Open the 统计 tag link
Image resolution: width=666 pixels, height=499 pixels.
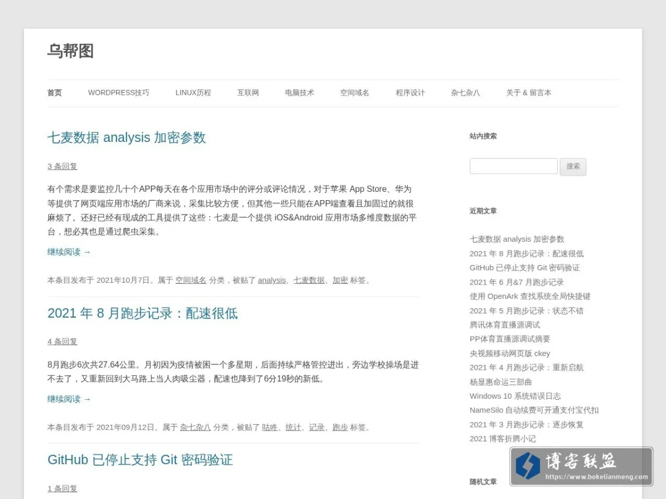tap(294, 427)
